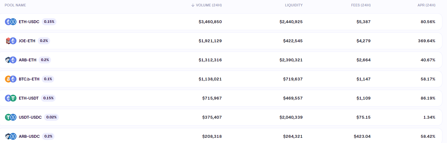The image size is (447, 143).
Task: Click the Volume (24H) column header text
Action: [x=209, y=5]
